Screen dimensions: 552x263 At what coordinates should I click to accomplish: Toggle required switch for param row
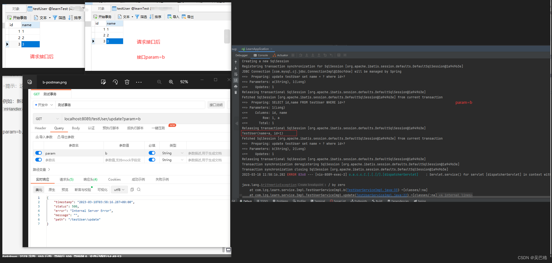point(152,153)
